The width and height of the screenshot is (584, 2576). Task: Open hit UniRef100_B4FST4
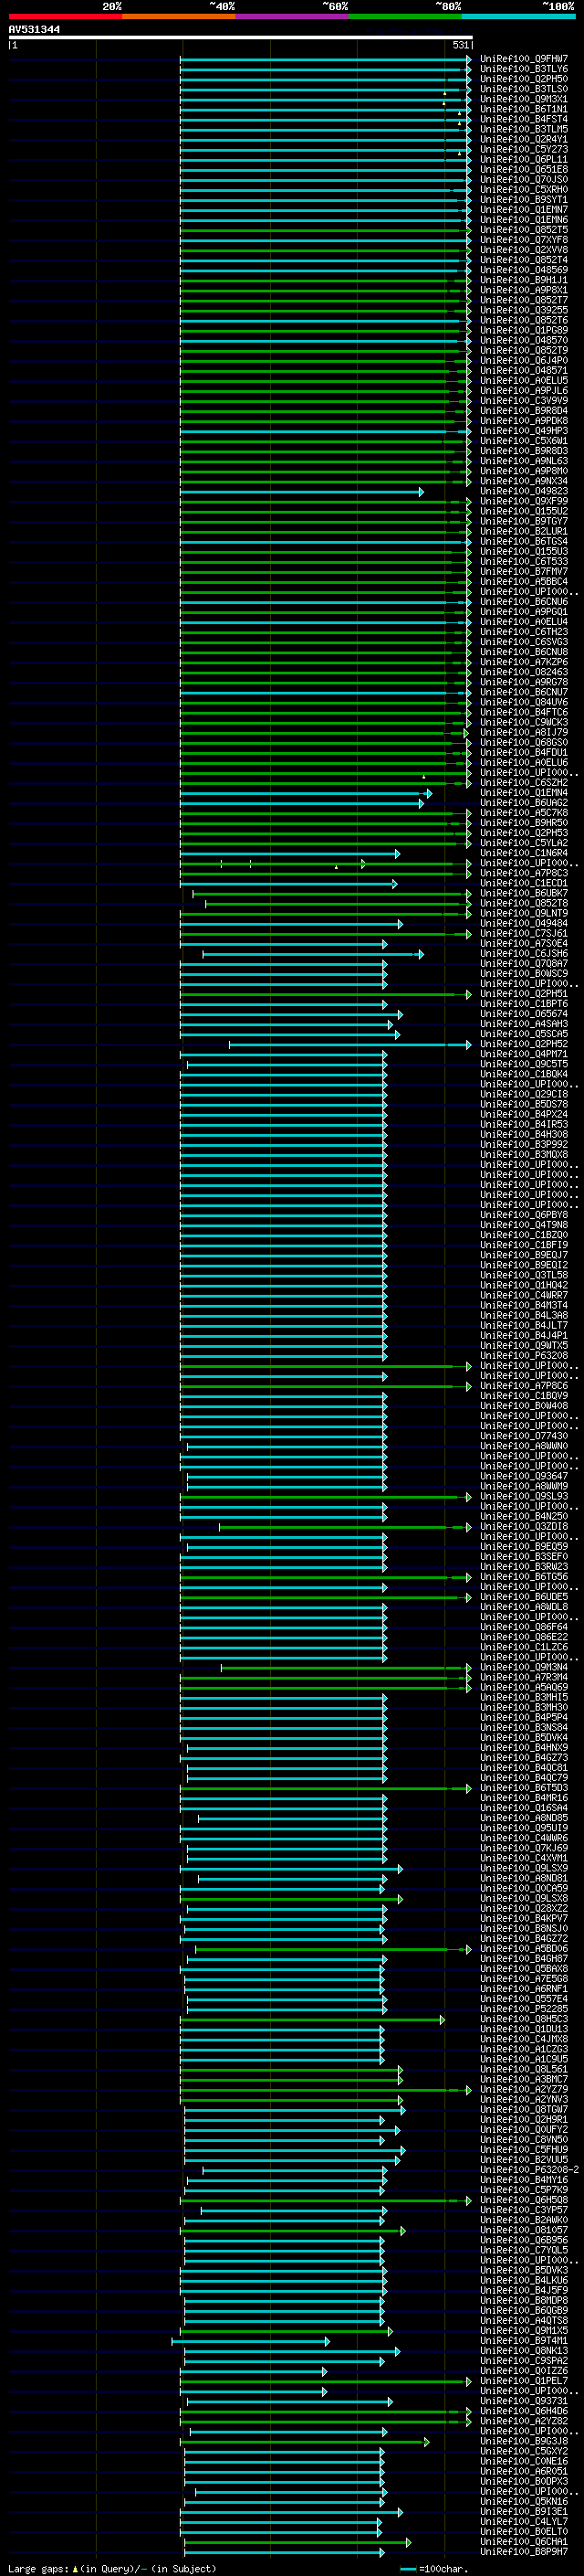click(524, 119)
